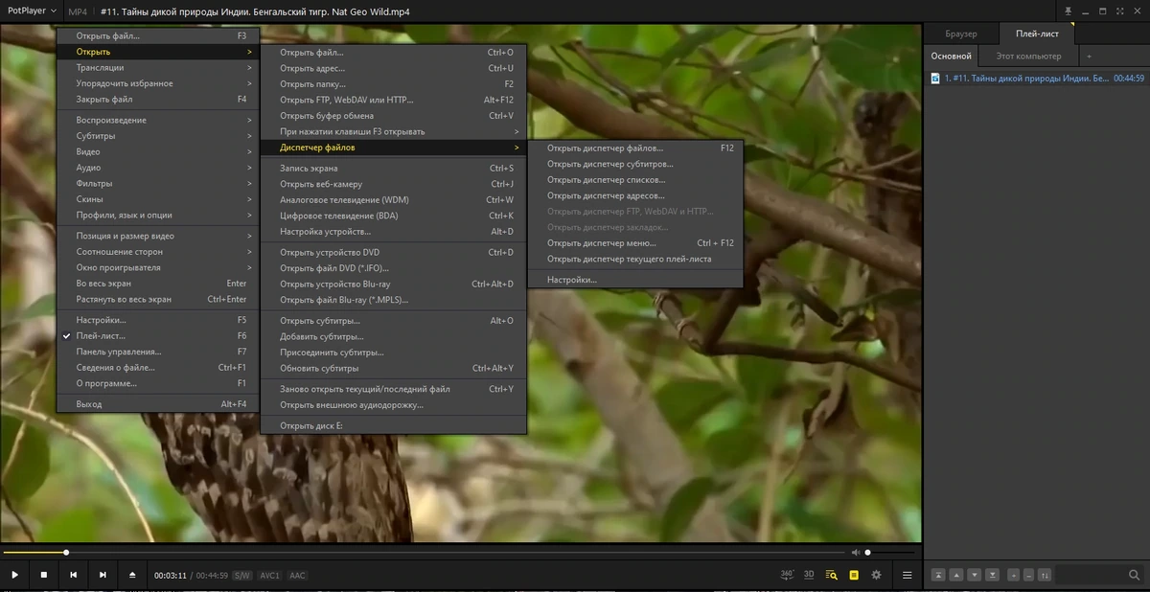Toggle the yellow playlist panel button
The height and width of the screenshot is (592, 1150).
coord(853,575)
